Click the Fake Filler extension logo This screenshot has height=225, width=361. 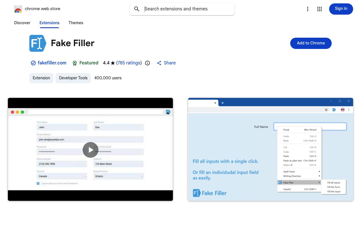pos(38,43)
